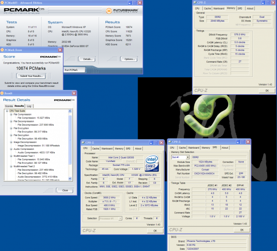Minimize the PCMark05 Advanced Edition window

coord(130,3)
